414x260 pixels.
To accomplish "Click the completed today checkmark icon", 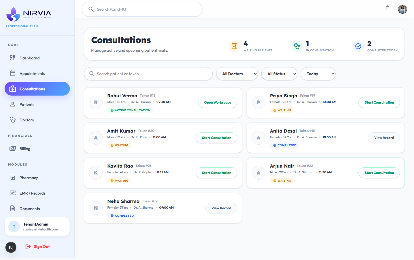I will [358, 46].
